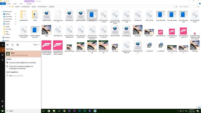Image resolution: width=201 pixels, height=113 pixels.
Task: Open the View tab in Explorer ribbon
Action: click(21, 4)
